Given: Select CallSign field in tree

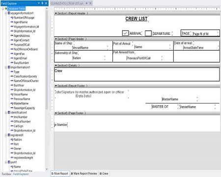Looking at the screenshot, I should coord(19,126).
